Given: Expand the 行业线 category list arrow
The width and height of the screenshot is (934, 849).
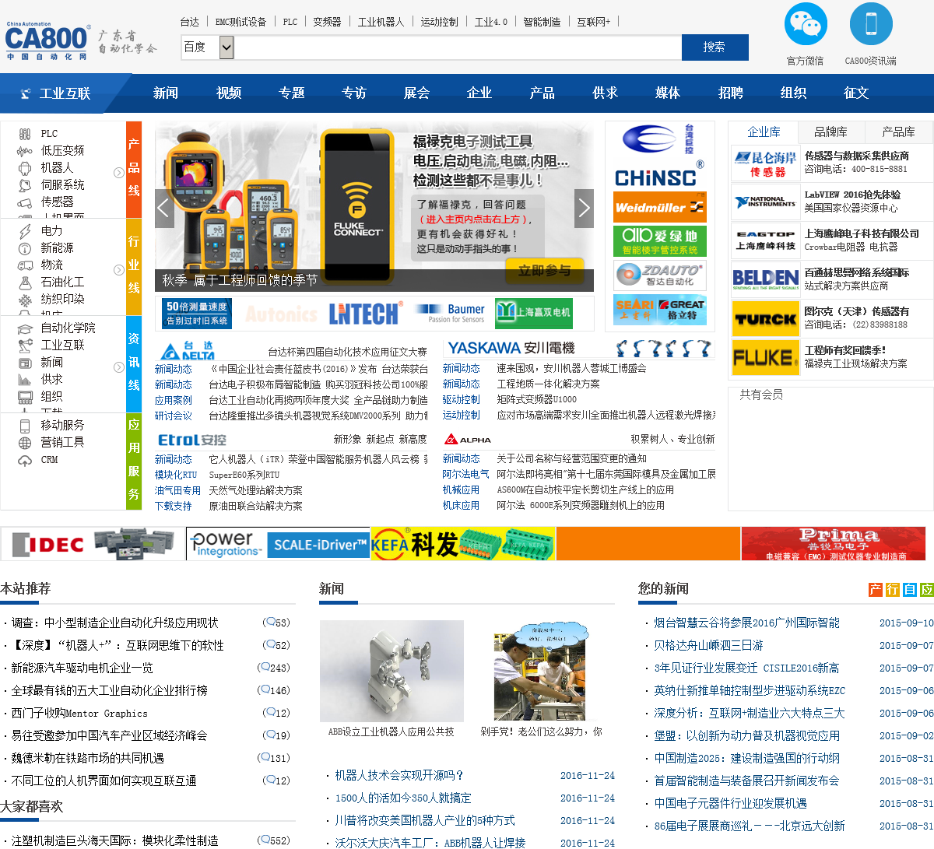Looking at the screenshot, I should point(119,269).
